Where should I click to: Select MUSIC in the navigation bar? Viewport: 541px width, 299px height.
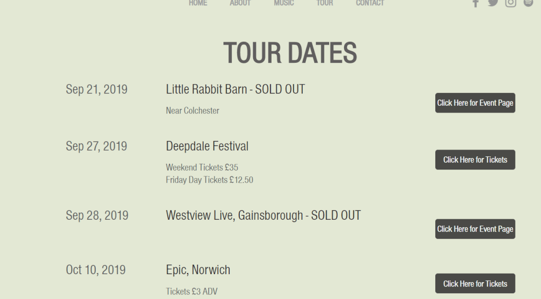[x=284, y=3]
